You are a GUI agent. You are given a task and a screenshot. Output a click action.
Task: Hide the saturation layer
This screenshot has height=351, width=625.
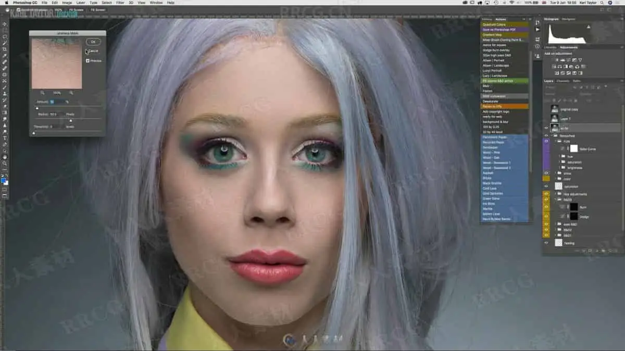[546, 186]
